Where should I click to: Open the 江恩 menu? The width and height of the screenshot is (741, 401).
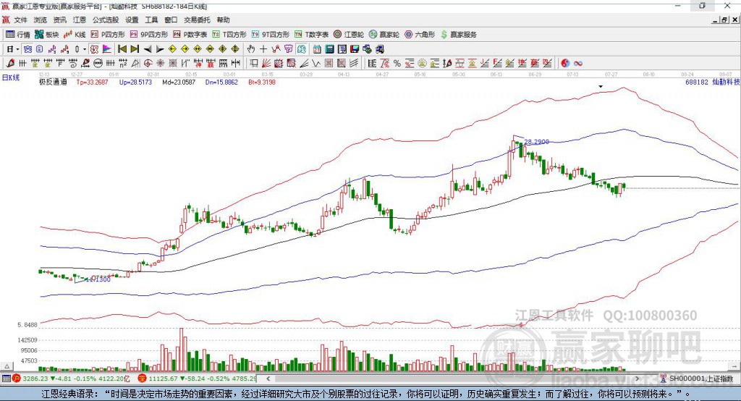[x=80, y=20]
